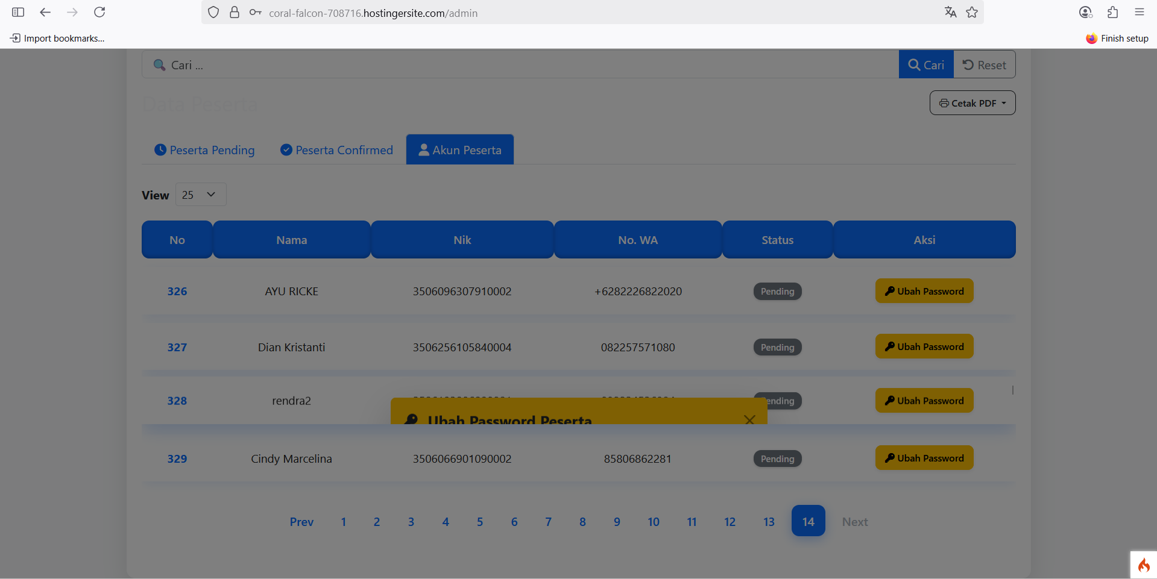Close the Ubah Password Peserta dialog
Viewport: 1157px width, 579px height.
point(749,419)
